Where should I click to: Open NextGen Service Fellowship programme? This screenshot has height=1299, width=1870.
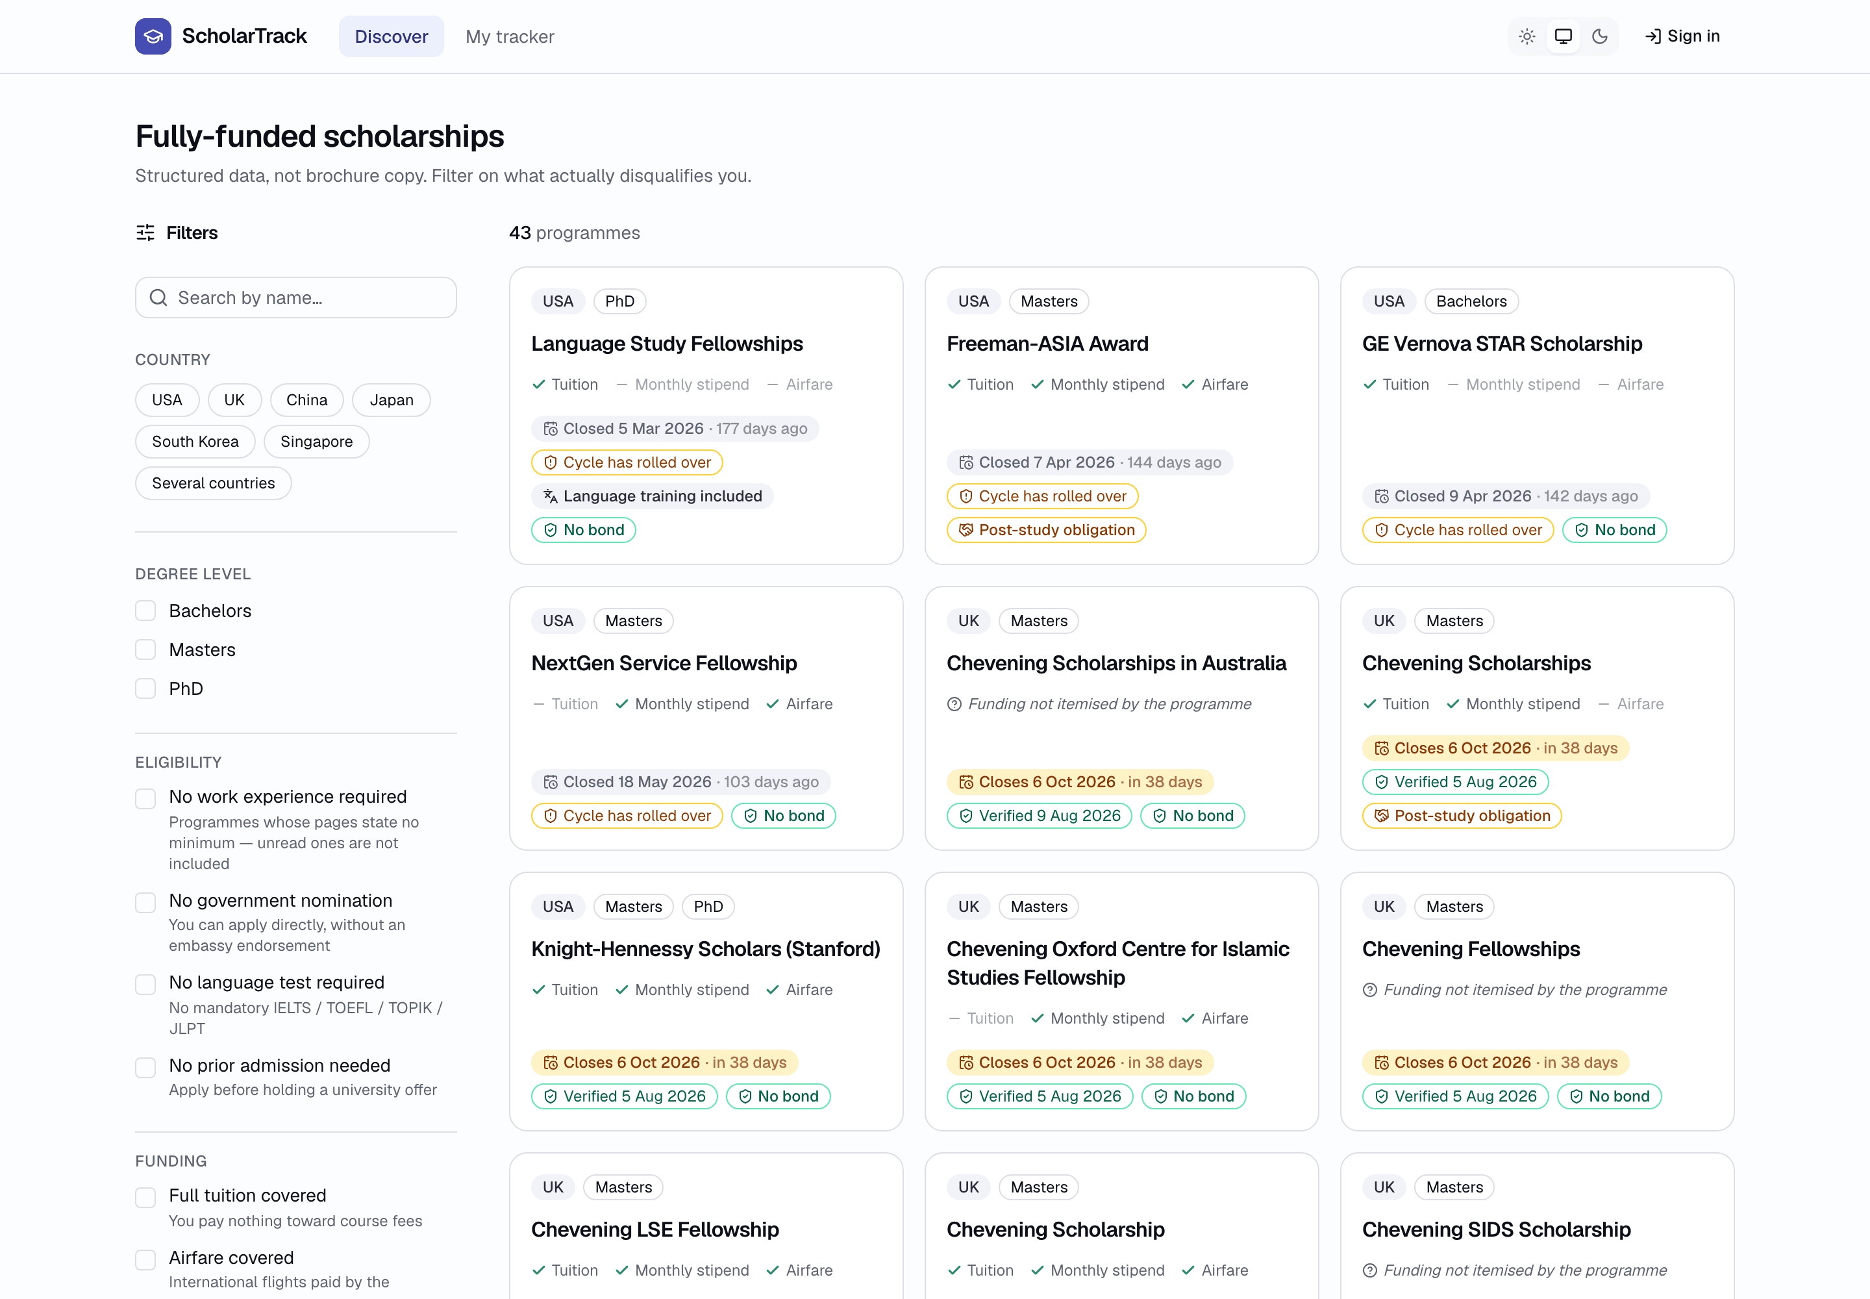pos(664,663)
